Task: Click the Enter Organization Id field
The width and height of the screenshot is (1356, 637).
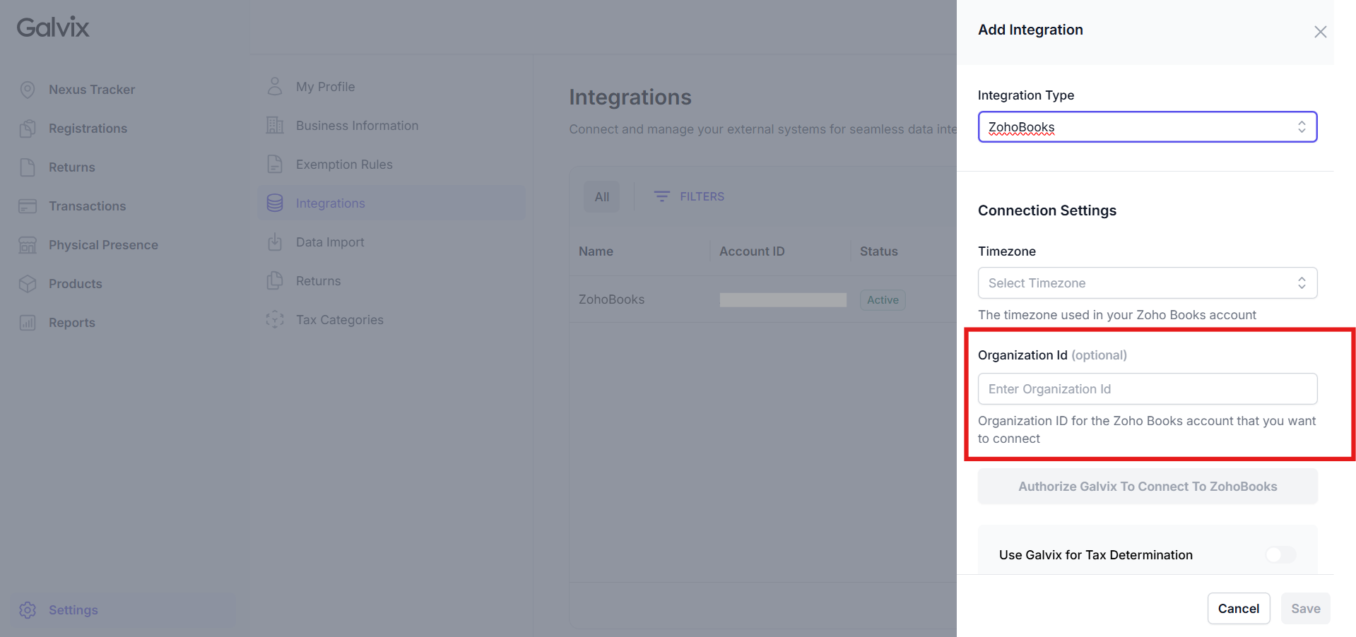Action: 1148,389
